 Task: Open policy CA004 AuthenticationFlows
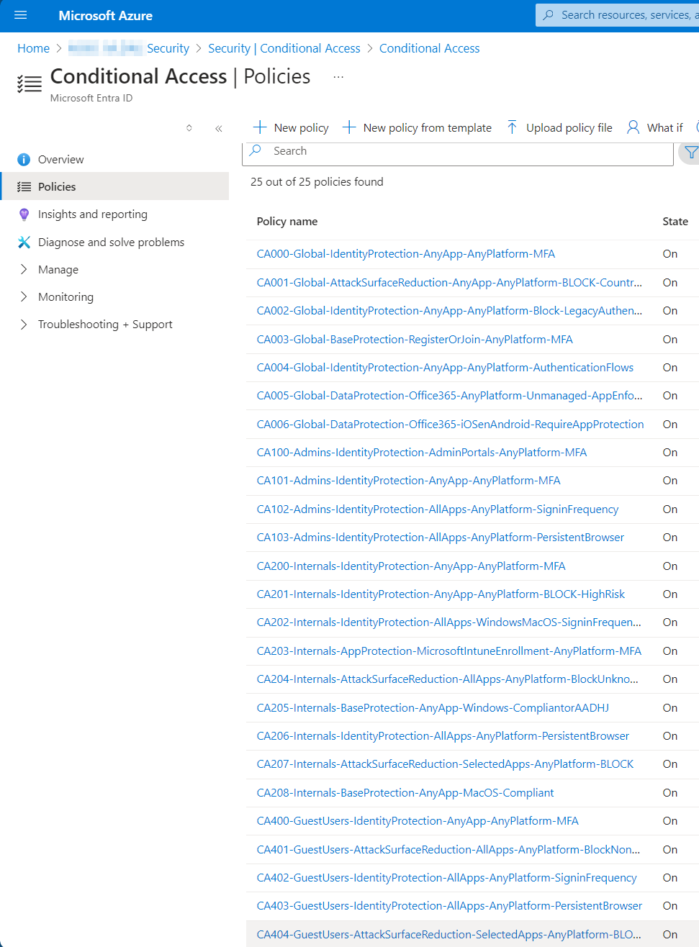coord(445,368)
